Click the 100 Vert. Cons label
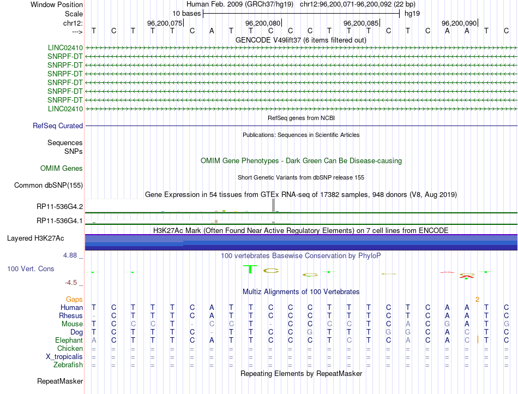518x394 pixels. point(31,268)
